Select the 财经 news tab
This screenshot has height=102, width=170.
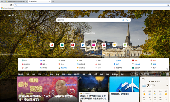tap(52, 74)
